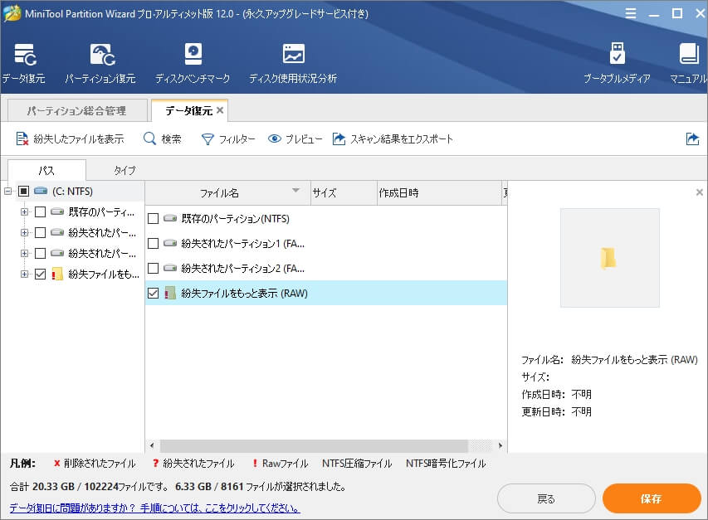Image resolution: width=708 pixels, height=520 pixels.
Task: Click the NTFS圧縮ファイル legend text
Action: click(x=357, y=463)
